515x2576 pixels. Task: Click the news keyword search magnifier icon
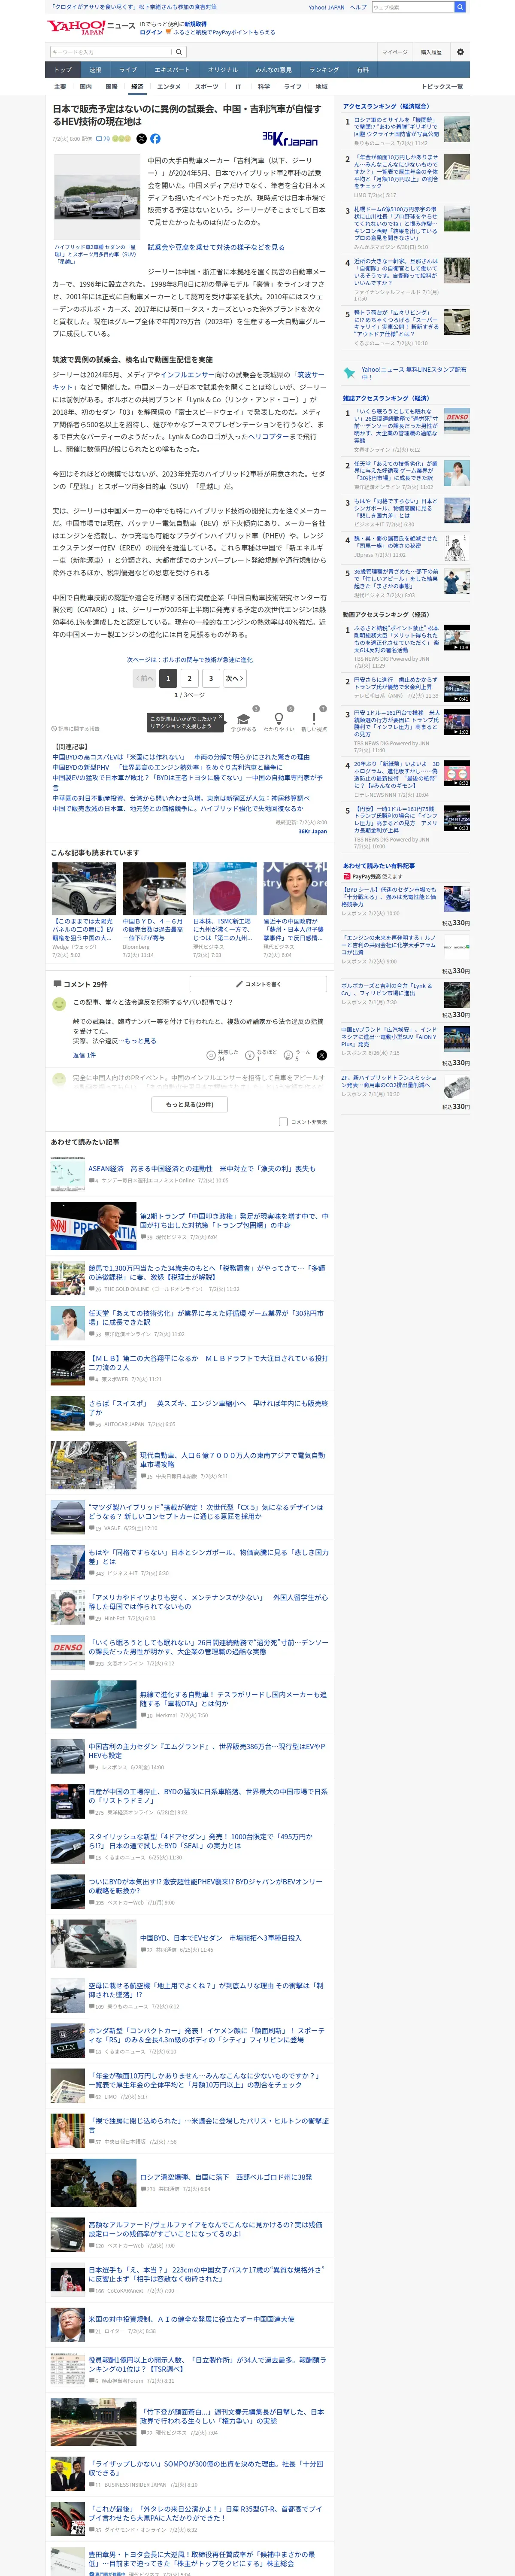[179, 52]
